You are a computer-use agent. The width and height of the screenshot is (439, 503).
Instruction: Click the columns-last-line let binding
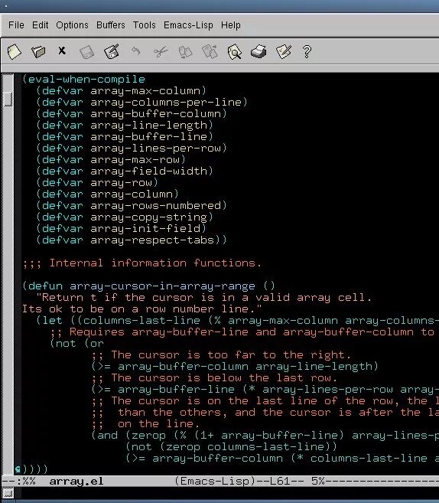pyautogui.click(x=141, y=321)
